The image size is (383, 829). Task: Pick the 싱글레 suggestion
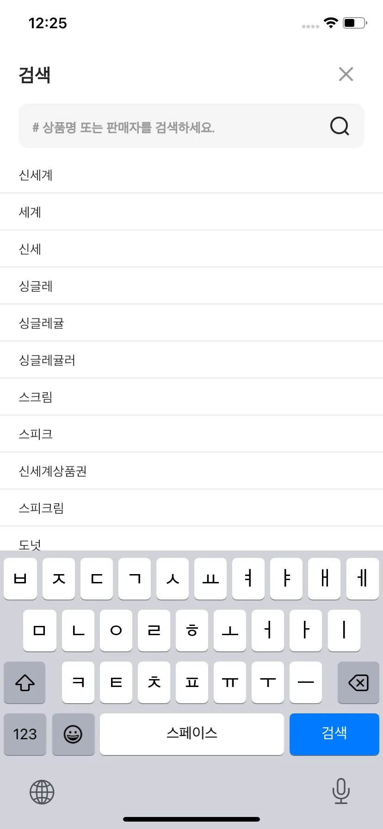191,286
